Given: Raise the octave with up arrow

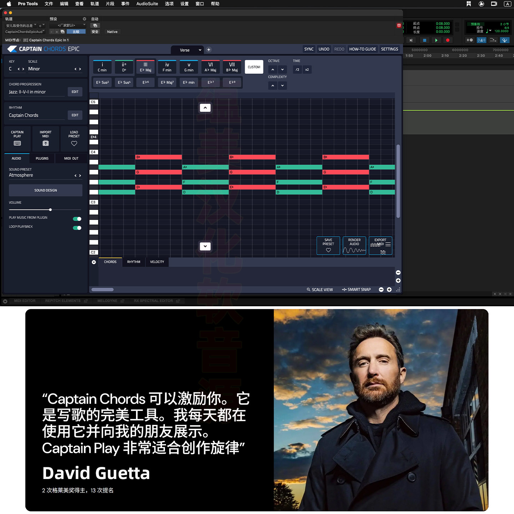Looking at the screenshot, I should (273, 70).
